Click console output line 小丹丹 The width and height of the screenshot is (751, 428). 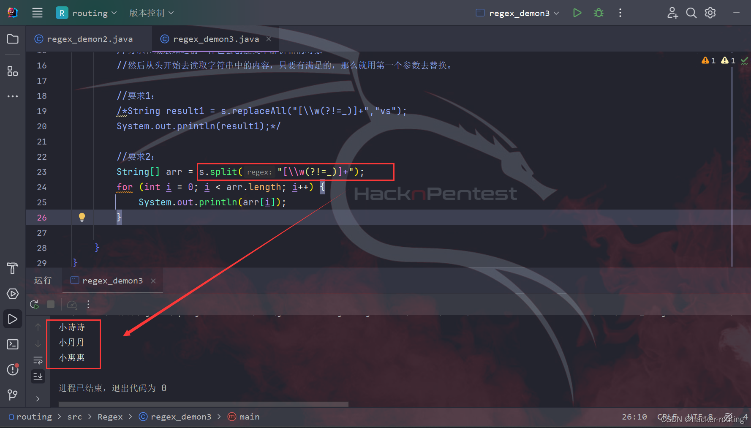[72, 343]
